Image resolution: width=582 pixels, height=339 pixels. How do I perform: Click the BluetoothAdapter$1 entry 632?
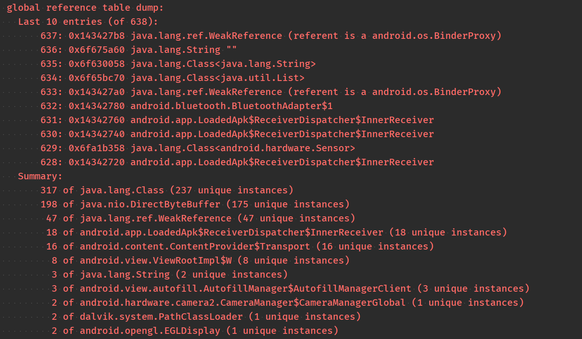[x=187, y=106]
